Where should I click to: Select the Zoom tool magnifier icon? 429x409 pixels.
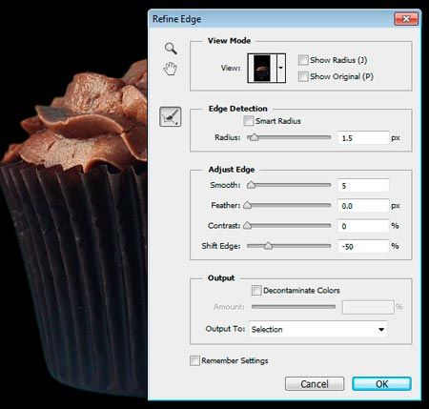pos(171,49)
